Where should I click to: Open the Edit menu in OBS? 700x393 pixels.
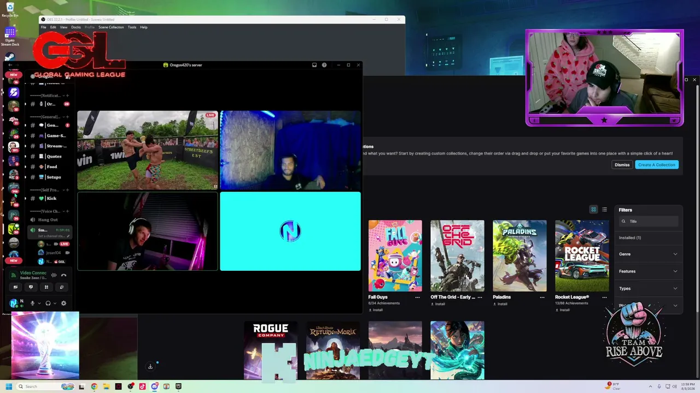pyautogui.click(x=53, y=27)
